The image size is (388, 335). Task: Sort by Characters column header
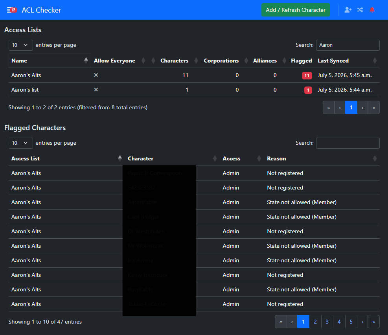coord(174,61)
